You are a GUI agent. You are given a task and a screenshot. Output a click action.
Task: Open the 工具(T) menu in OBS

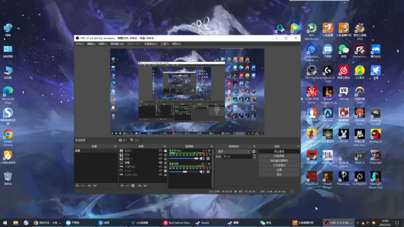(x=165, y=44)
